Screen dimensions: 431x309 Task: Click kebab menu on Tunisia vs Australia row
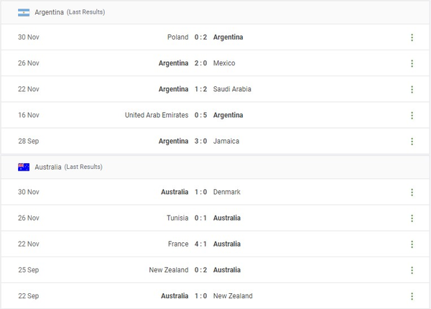point(412,218)
